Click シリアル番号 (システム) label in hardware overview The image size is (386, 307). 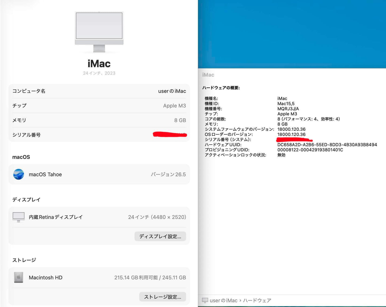click(x=228, y=139)
